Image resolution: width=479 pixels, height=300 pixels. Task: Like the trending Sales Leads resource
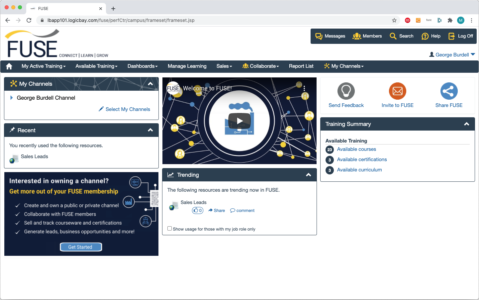click(197, 210)
